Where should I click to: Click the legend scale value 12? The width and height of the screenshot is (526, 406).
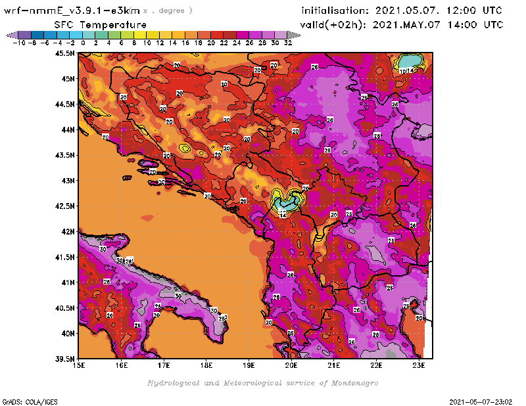tap(160, 43)
